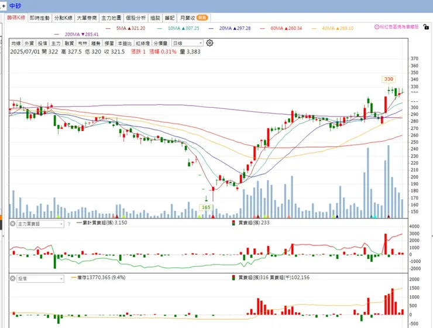This screenshot has height=328, width=433.
Task: Click the 20MA 297.28 legend entry
Action: [x=230, y=28]
